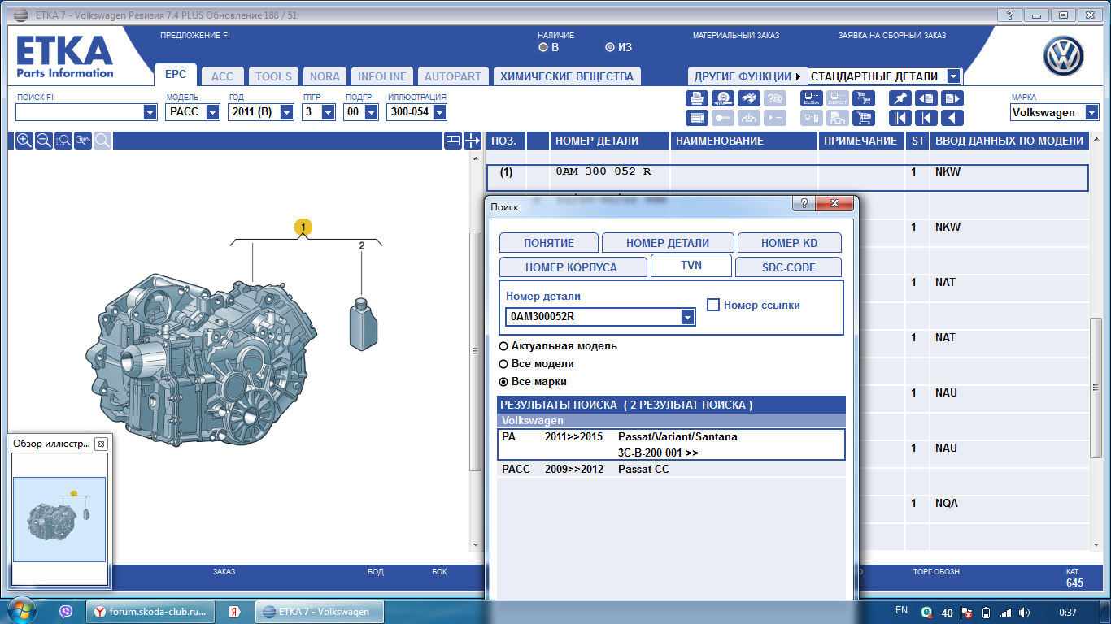Image resolution: width=1111 pixels, height=624 pixels.
Task: Select the 'Все модели' radio option
Action: 503,364
